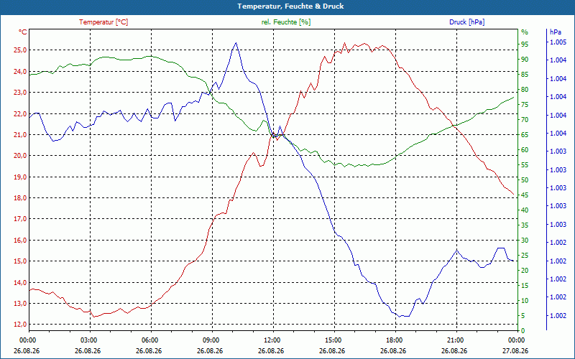Click the green '55' humidity axis tick
The height and width of the screenshot is (359, 575).
pyautogui.click(x=525, y=165)
